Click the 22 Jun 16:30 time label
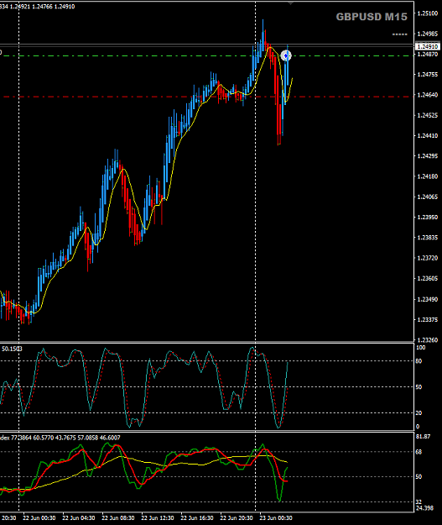The height and width of the screenshot is (525, 442). pyautogui.click(x=197, y=518)
